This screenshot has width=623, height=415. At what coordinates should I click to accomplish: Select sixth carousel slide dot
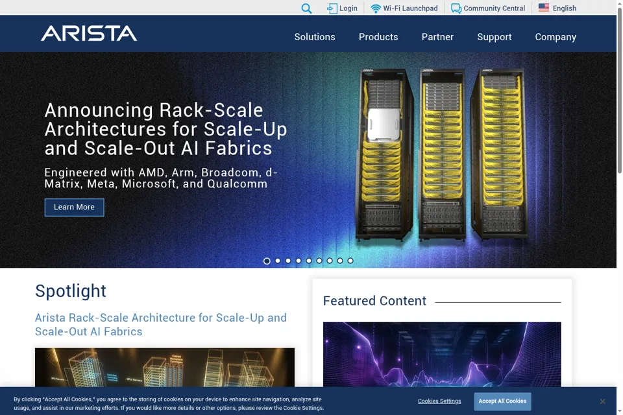click(x=319, y=261)
